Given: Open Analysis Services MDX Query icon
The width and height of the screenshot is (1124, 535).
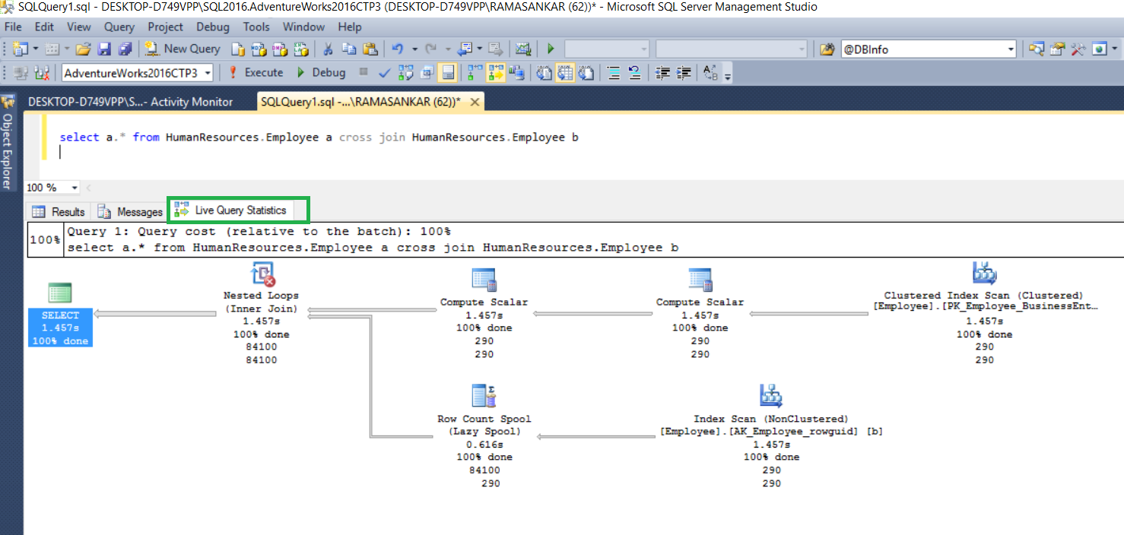Looking at the screenshot, I should pos(259,49).
